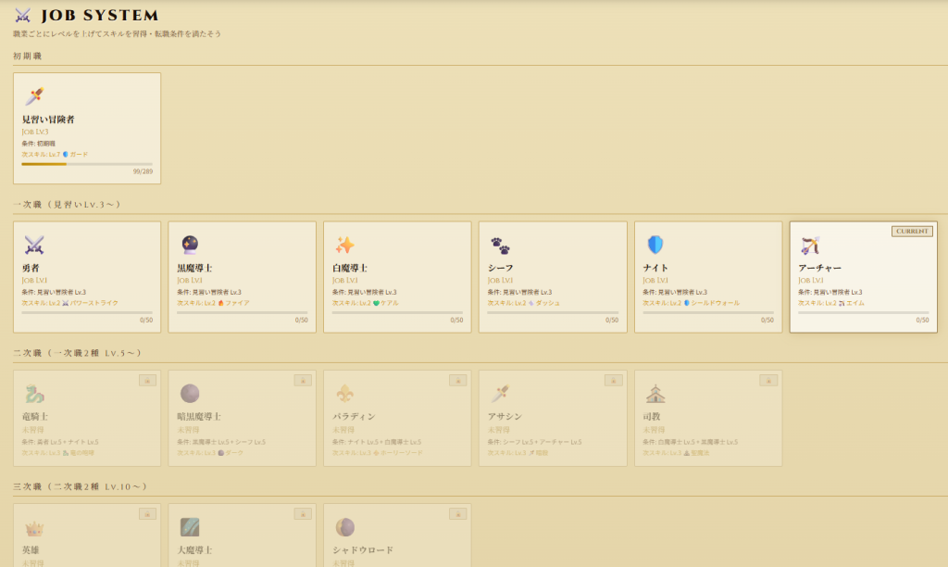
Task: Click the 見習い冒険者 experience progress bar
Action: coord(86,164)
